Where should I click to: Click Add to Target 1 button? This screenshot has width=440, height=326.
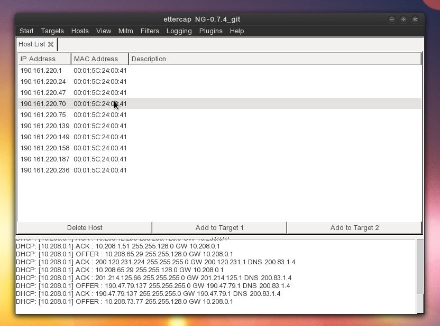pyautogui.click(x=219, y=228)
